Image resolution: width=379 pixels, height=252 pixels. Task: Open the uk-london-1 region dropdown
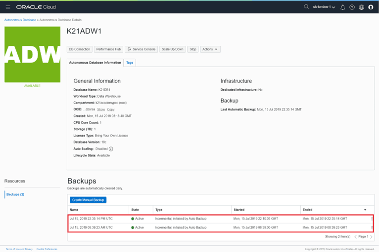coord(324,7)
